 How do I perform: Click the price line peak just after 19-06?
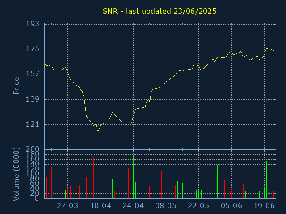tap(267, 48)
